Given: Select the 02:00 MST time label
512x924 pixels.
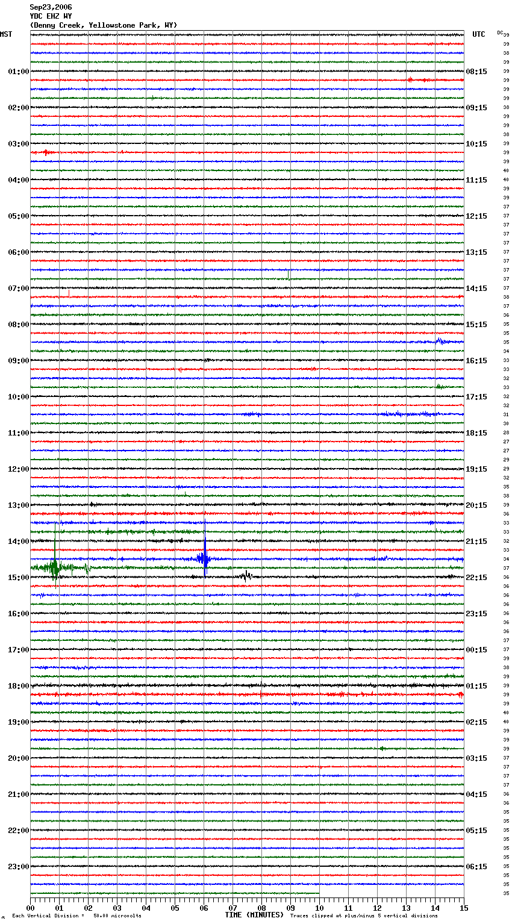Looking at the screenshot, I should click(x=18, y=108).
